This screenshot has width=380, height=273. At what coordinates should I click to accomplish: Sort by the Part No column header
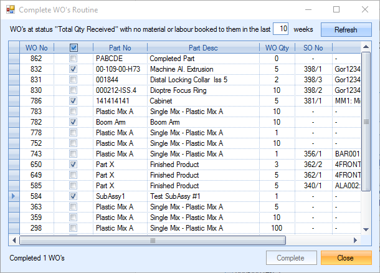pos(120,47)
